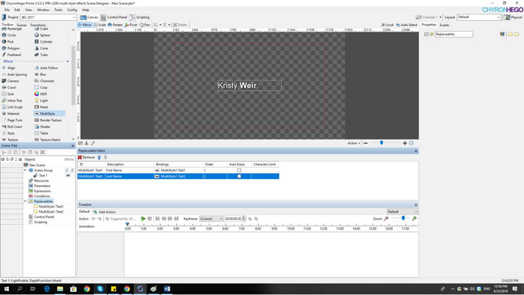Adjust the timeline Zoom slider
Viewport: 524px width, 295px height.
click(403, 219)
